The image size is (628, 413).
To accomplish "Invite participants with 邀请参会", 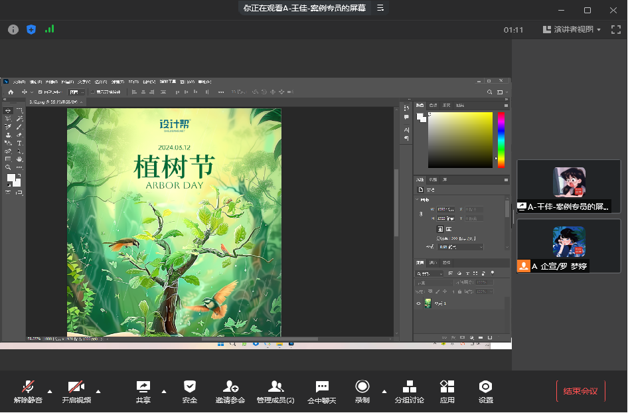I will point(230,391).
